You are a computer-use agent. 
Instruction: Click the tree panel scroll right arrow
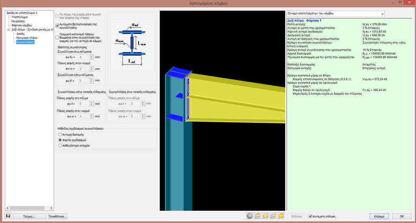[51, 208]
